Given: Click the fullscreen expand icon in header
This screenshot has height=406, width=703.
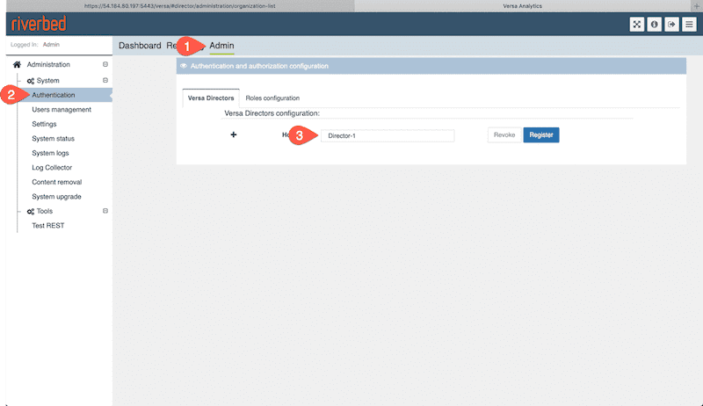Looking at the screenshot, I should pos(636,25).
